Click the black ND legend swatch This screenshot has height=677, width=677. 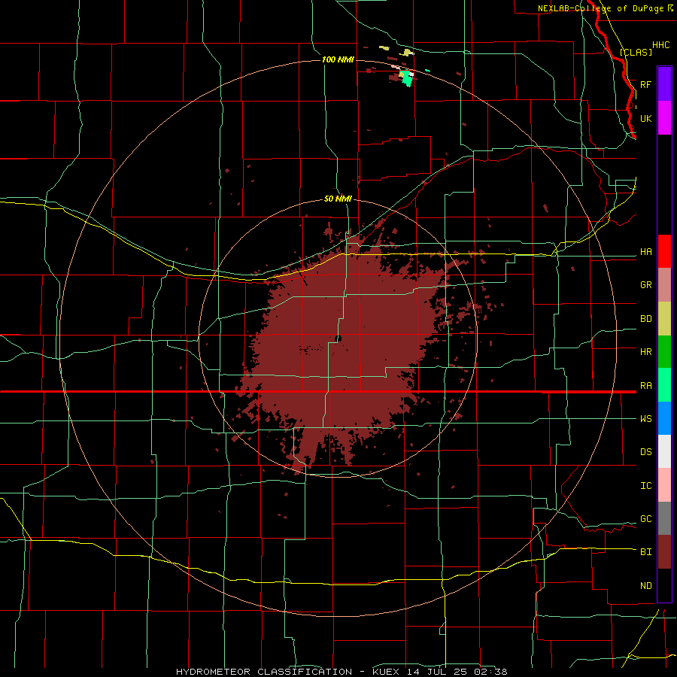click(664, 585)
